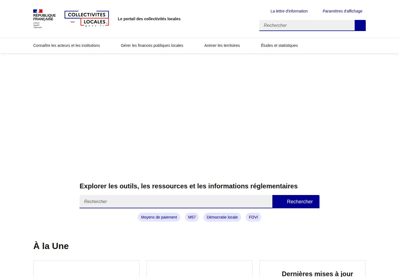Open Gérer les finances publiques locales menu

click(152, 45)
